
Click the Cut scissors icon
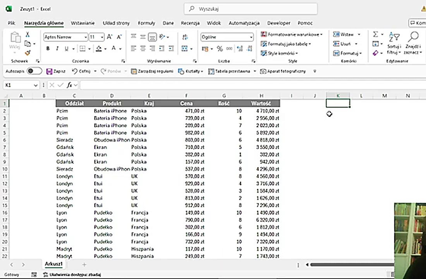[x=27, y=35]
